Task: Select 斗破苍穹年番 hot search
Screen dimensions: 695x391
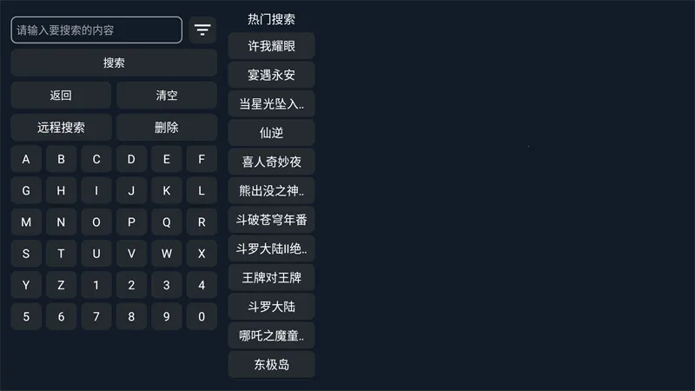Action: (x=271, y=220)
